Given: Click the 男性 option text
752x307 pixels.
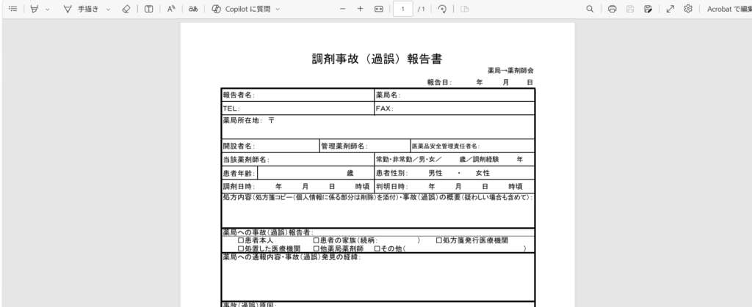Looking at the screenshot, I should tap(435, 173).
